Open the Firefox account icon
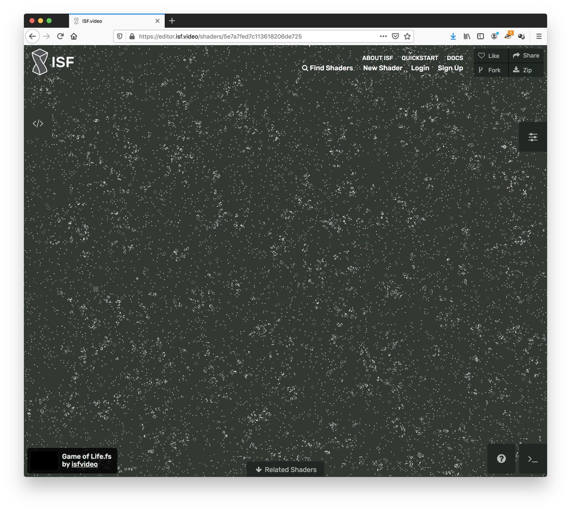Screen dimensions: 571x511 click(x=494, y=36)
